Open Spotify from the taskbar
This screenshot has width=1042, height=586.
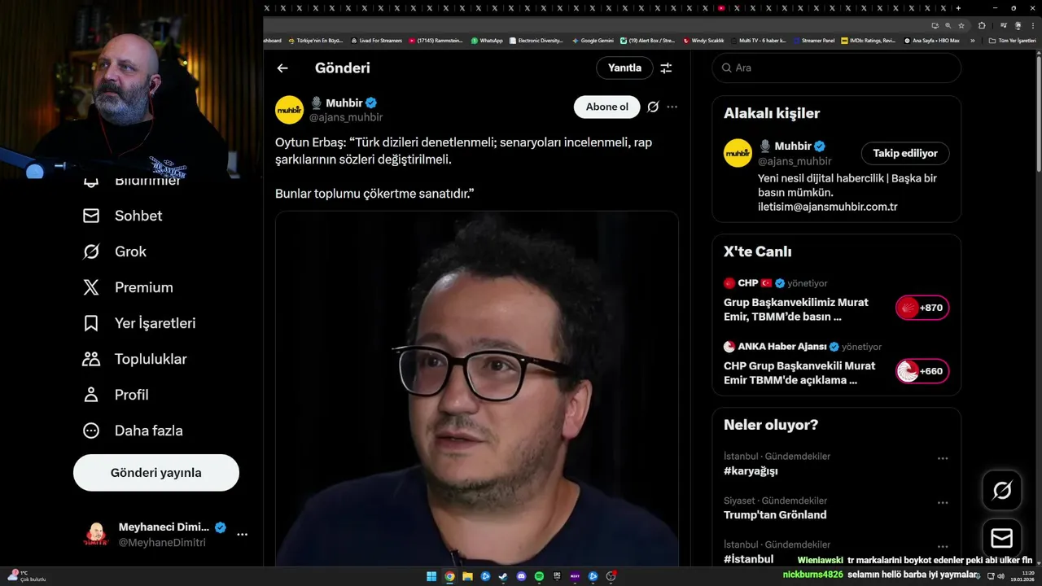[x=539, y=576]
